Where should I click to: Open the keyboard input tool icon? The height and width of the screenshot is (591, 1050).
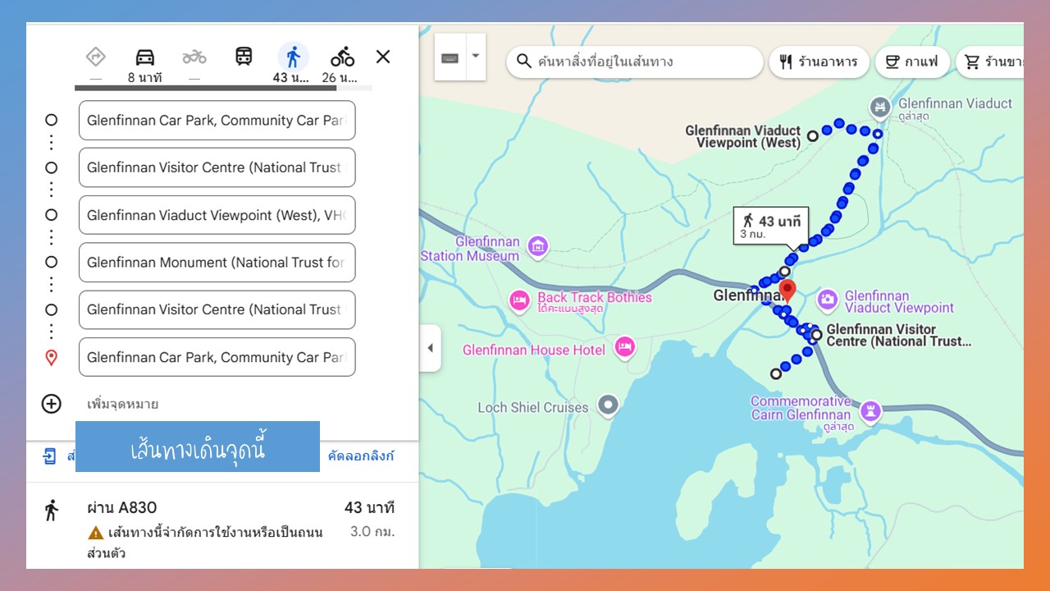(x=450, y=57)
